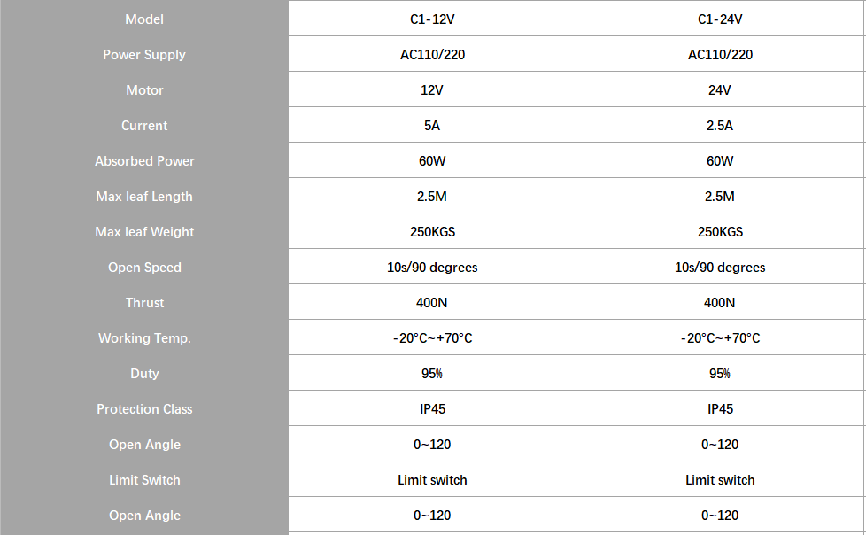Image resolution: width=866 pixels, height=535 pixels.
Task: Select 10s/90 degrees in C1-24V column
Action: click(x=720, y=267)
